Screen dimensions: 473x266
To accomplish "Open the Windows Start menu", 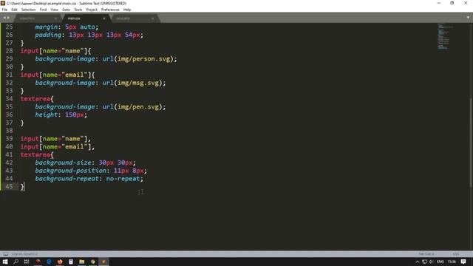I will pyautogui.click(x=5, y=262).
